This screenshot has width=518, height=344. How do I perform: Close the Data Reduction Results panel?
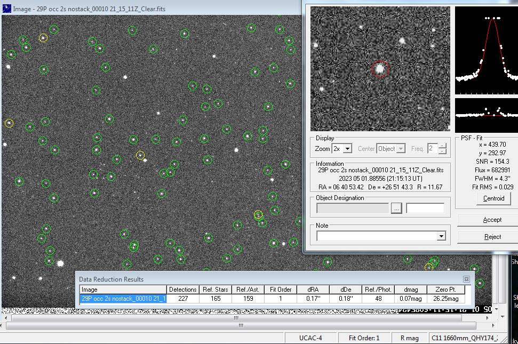[466, 279]
